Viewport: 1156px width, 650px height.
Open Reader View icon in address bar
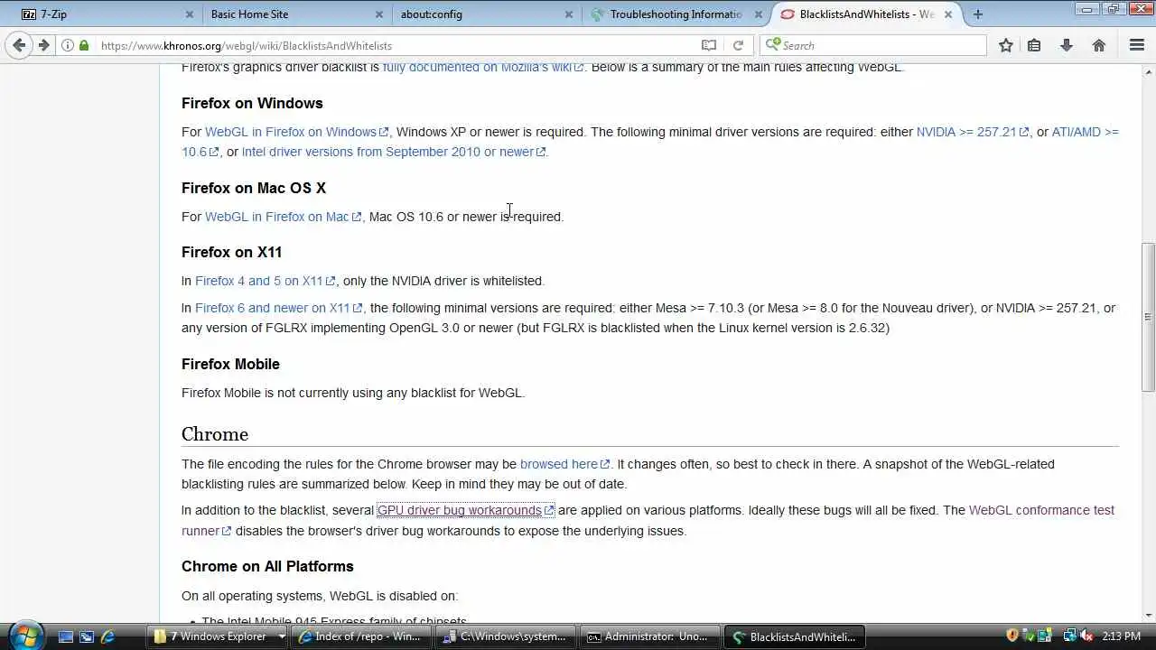709,45
